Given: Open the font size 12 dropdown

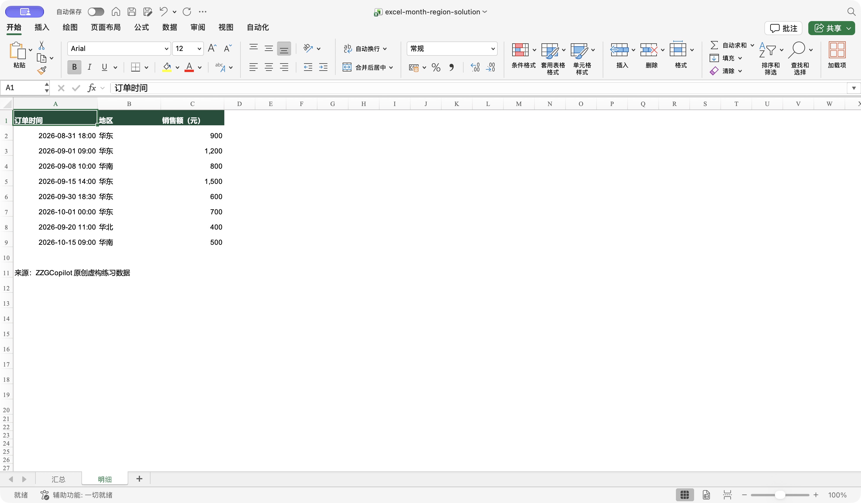Looking at the screenshot, I should (x=199, y=49).
